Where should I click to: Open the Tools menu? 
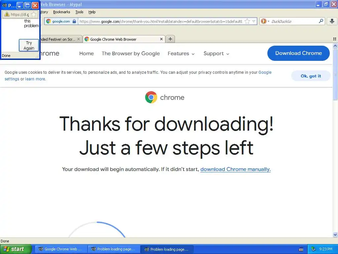(x=79, y=12)
